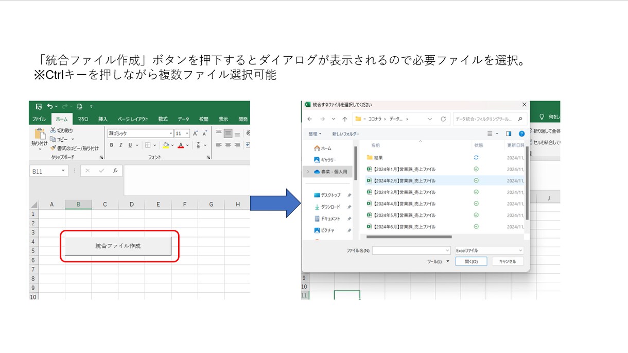Viewport: 628px width, 353px height.
Task: Open the fill color dropdown arrow
Action: 172,145
